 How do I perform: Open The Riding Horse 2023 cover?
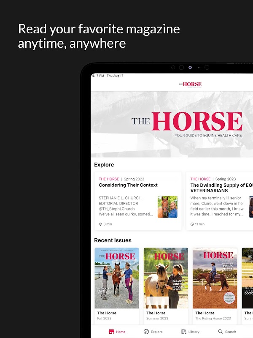pyautogui.click(x=215, y=278)
